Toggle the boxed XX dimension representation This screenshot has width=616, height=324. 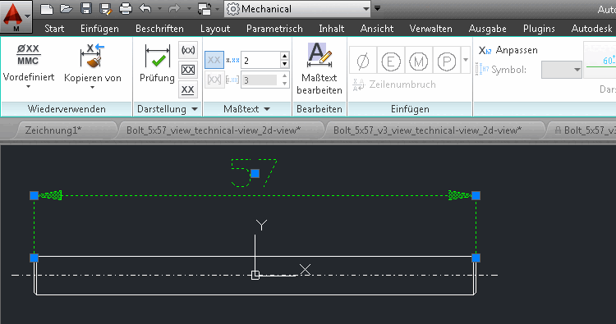click(188, 70)
